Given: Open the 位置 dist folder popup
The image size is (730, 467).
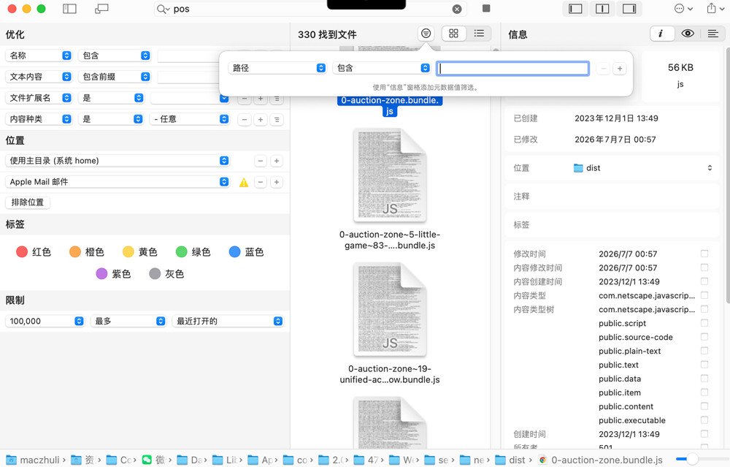Looking at the screenshot, I should tap(642, 168).
